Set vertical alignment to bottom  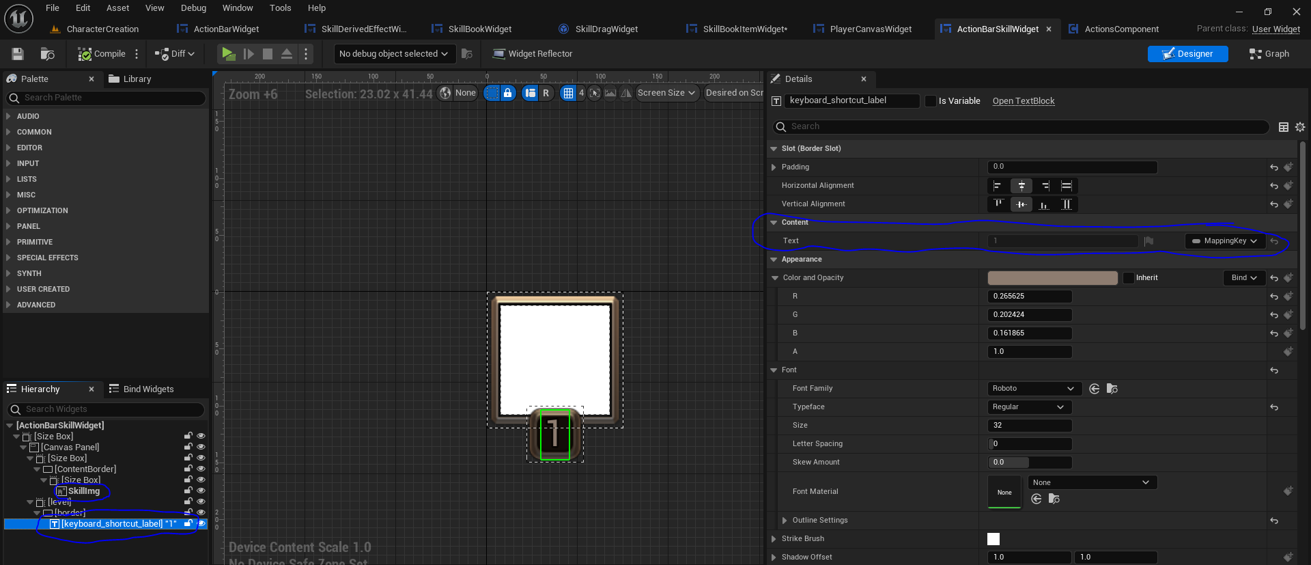tap(1044, 204)
